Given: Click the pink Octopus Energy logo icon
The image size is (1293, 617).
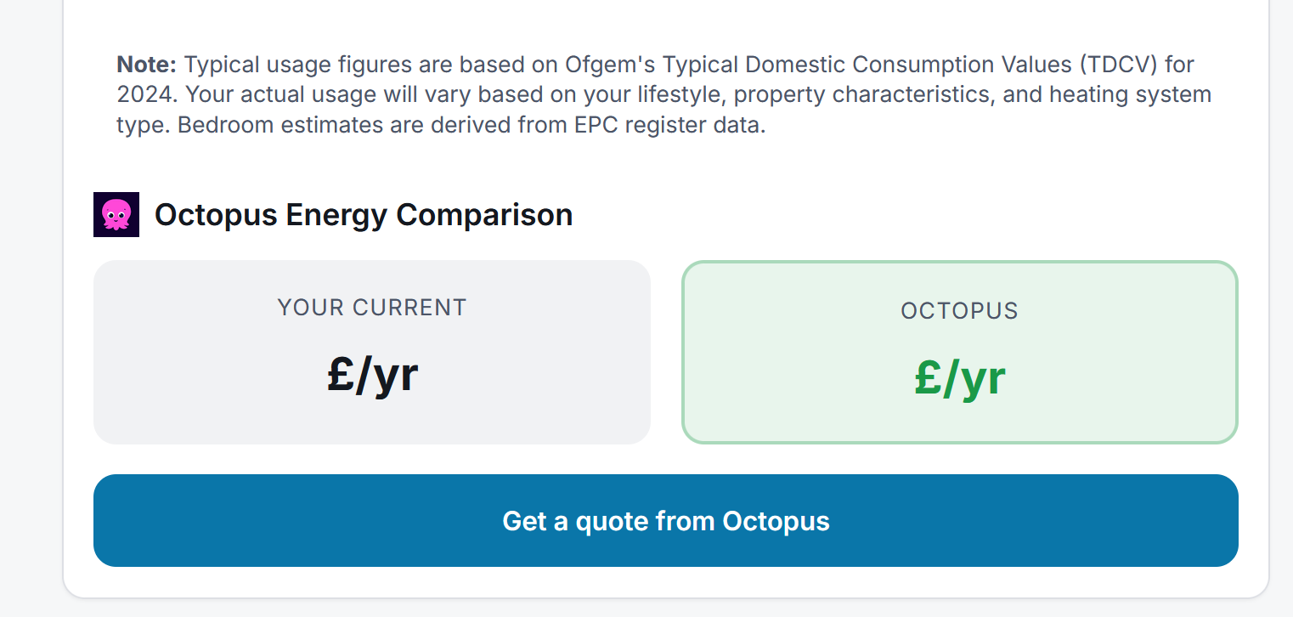Looking at the screenshot, I should coord(116,215).
